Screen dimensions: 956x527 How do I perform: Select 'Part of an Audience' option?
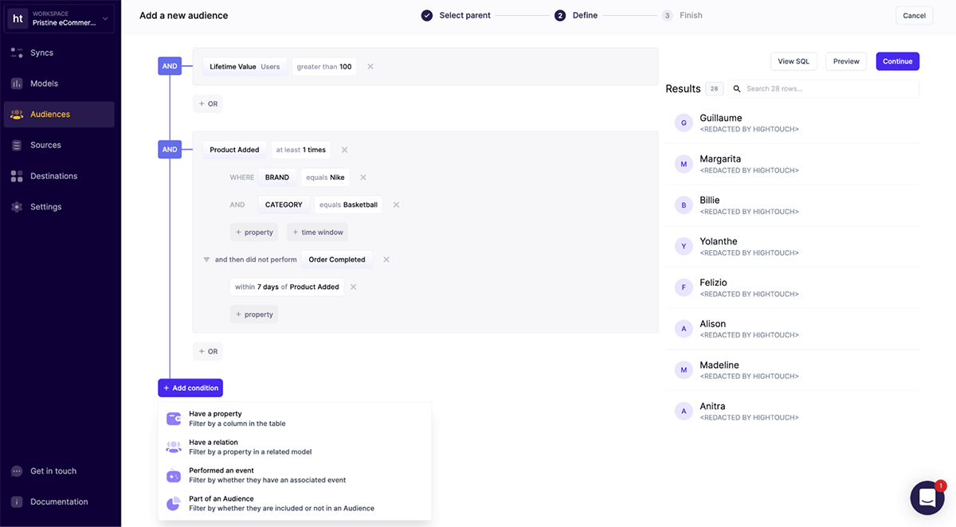[221, 503]
